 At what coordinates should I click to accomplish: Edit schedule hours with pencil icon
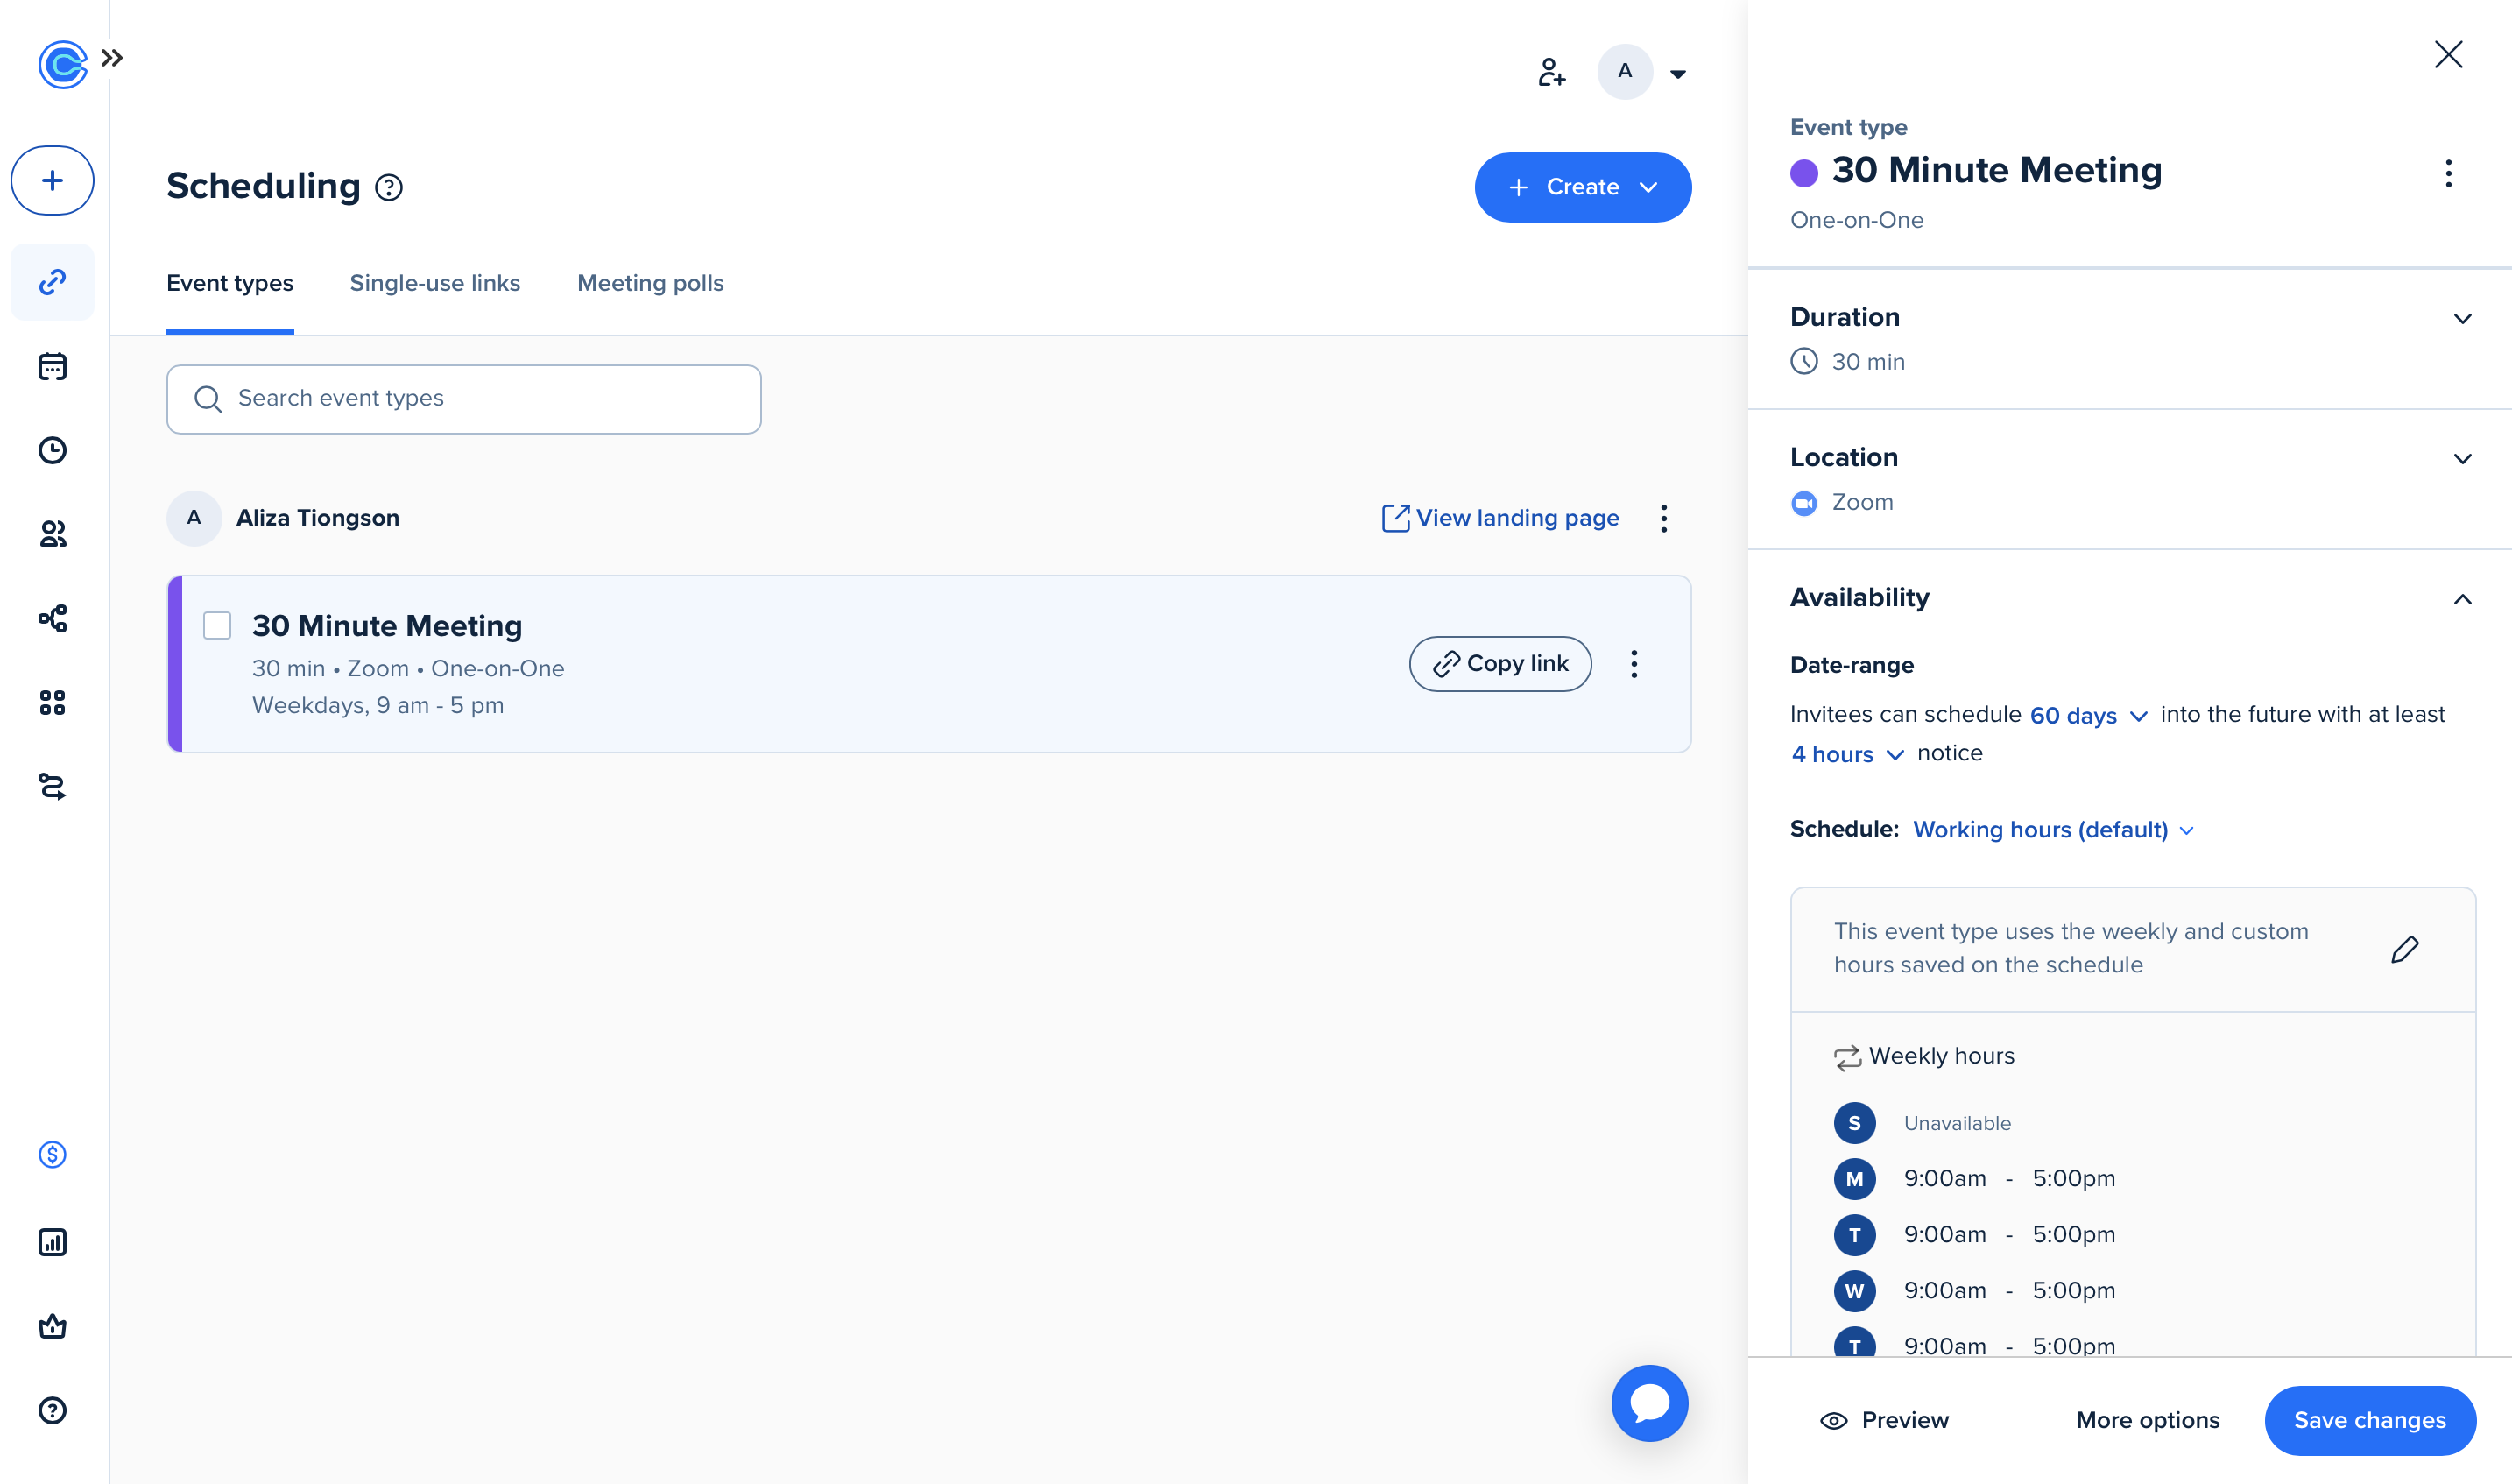[x=2404, y=949]
